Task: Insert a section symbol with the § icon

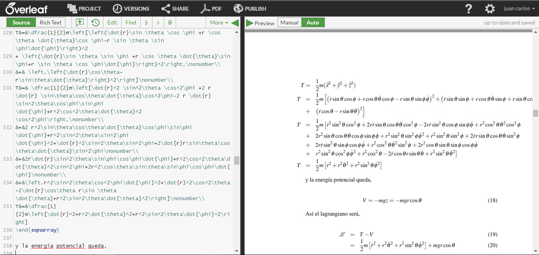Action: click(146, 22)
